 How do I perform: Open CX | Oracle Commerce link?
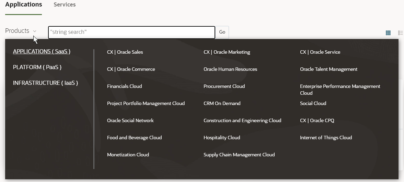131,69
